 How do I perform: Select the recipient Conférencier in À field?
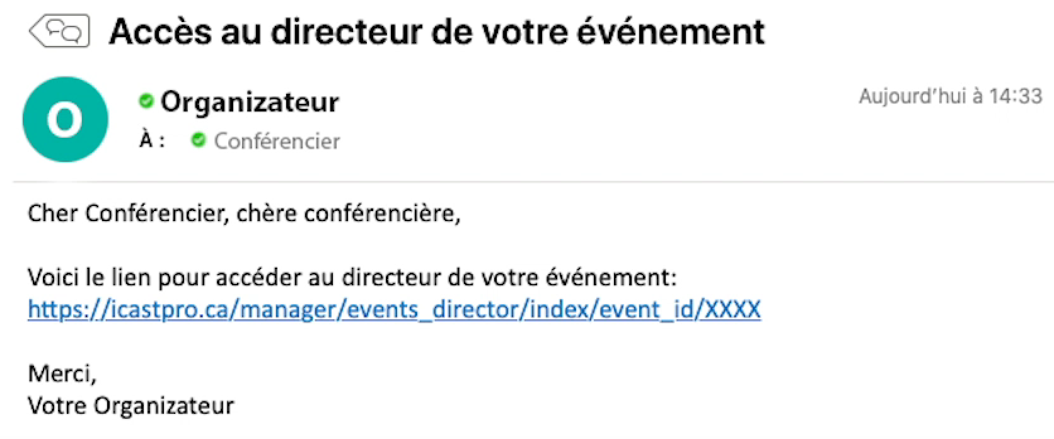[x=277, y=141]
